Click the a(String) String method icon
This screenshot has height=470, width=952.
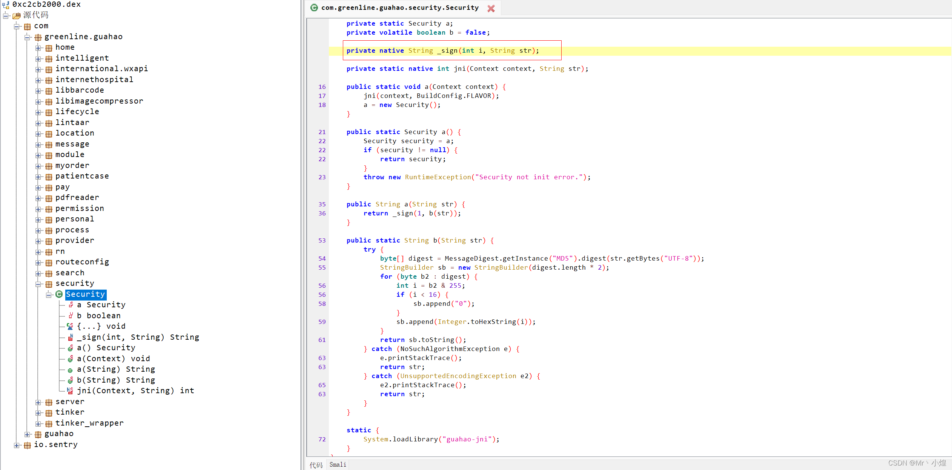(70, 370)
